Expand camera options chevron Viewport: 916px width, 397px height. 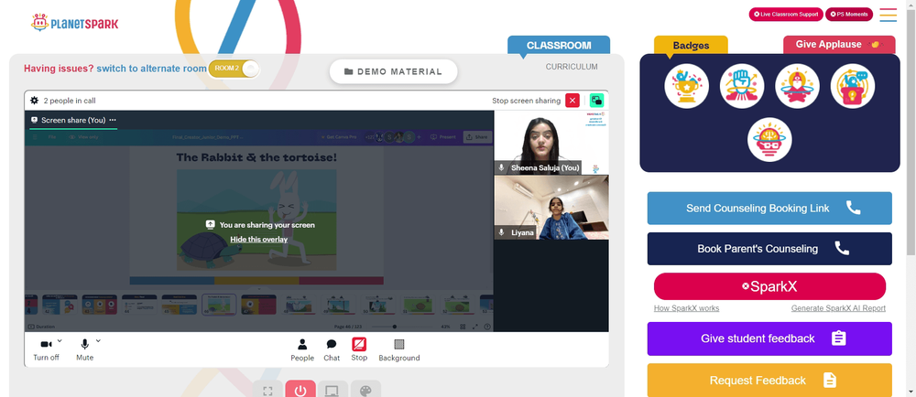pyautogui.click(x=60, y=340)
